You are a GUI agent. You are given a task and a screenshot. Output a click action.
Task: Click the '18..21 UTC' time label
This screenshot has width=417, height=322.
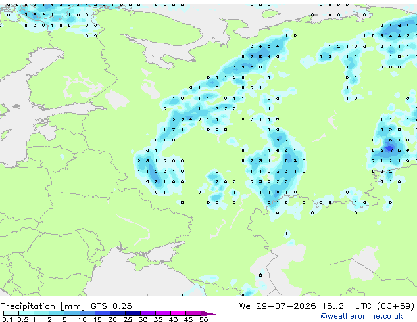coord(348,306)
